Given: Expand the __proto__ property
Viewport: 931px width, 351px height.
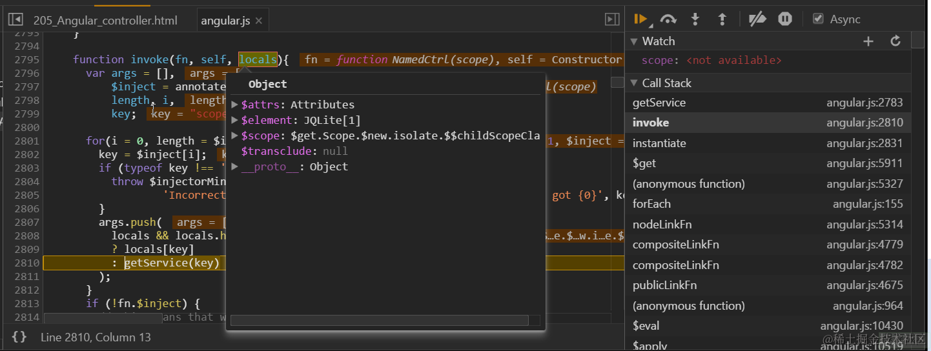Looking at the screenshot, I should tap(235, 166).
